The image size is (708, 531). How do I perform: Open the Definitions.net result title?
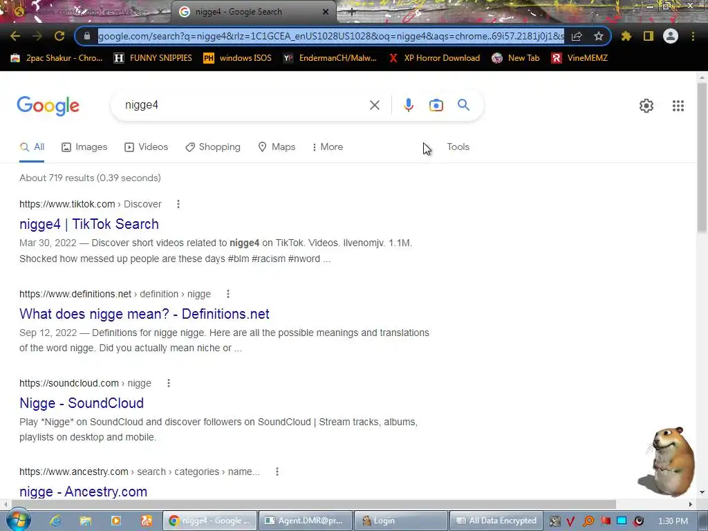(145, 314)
